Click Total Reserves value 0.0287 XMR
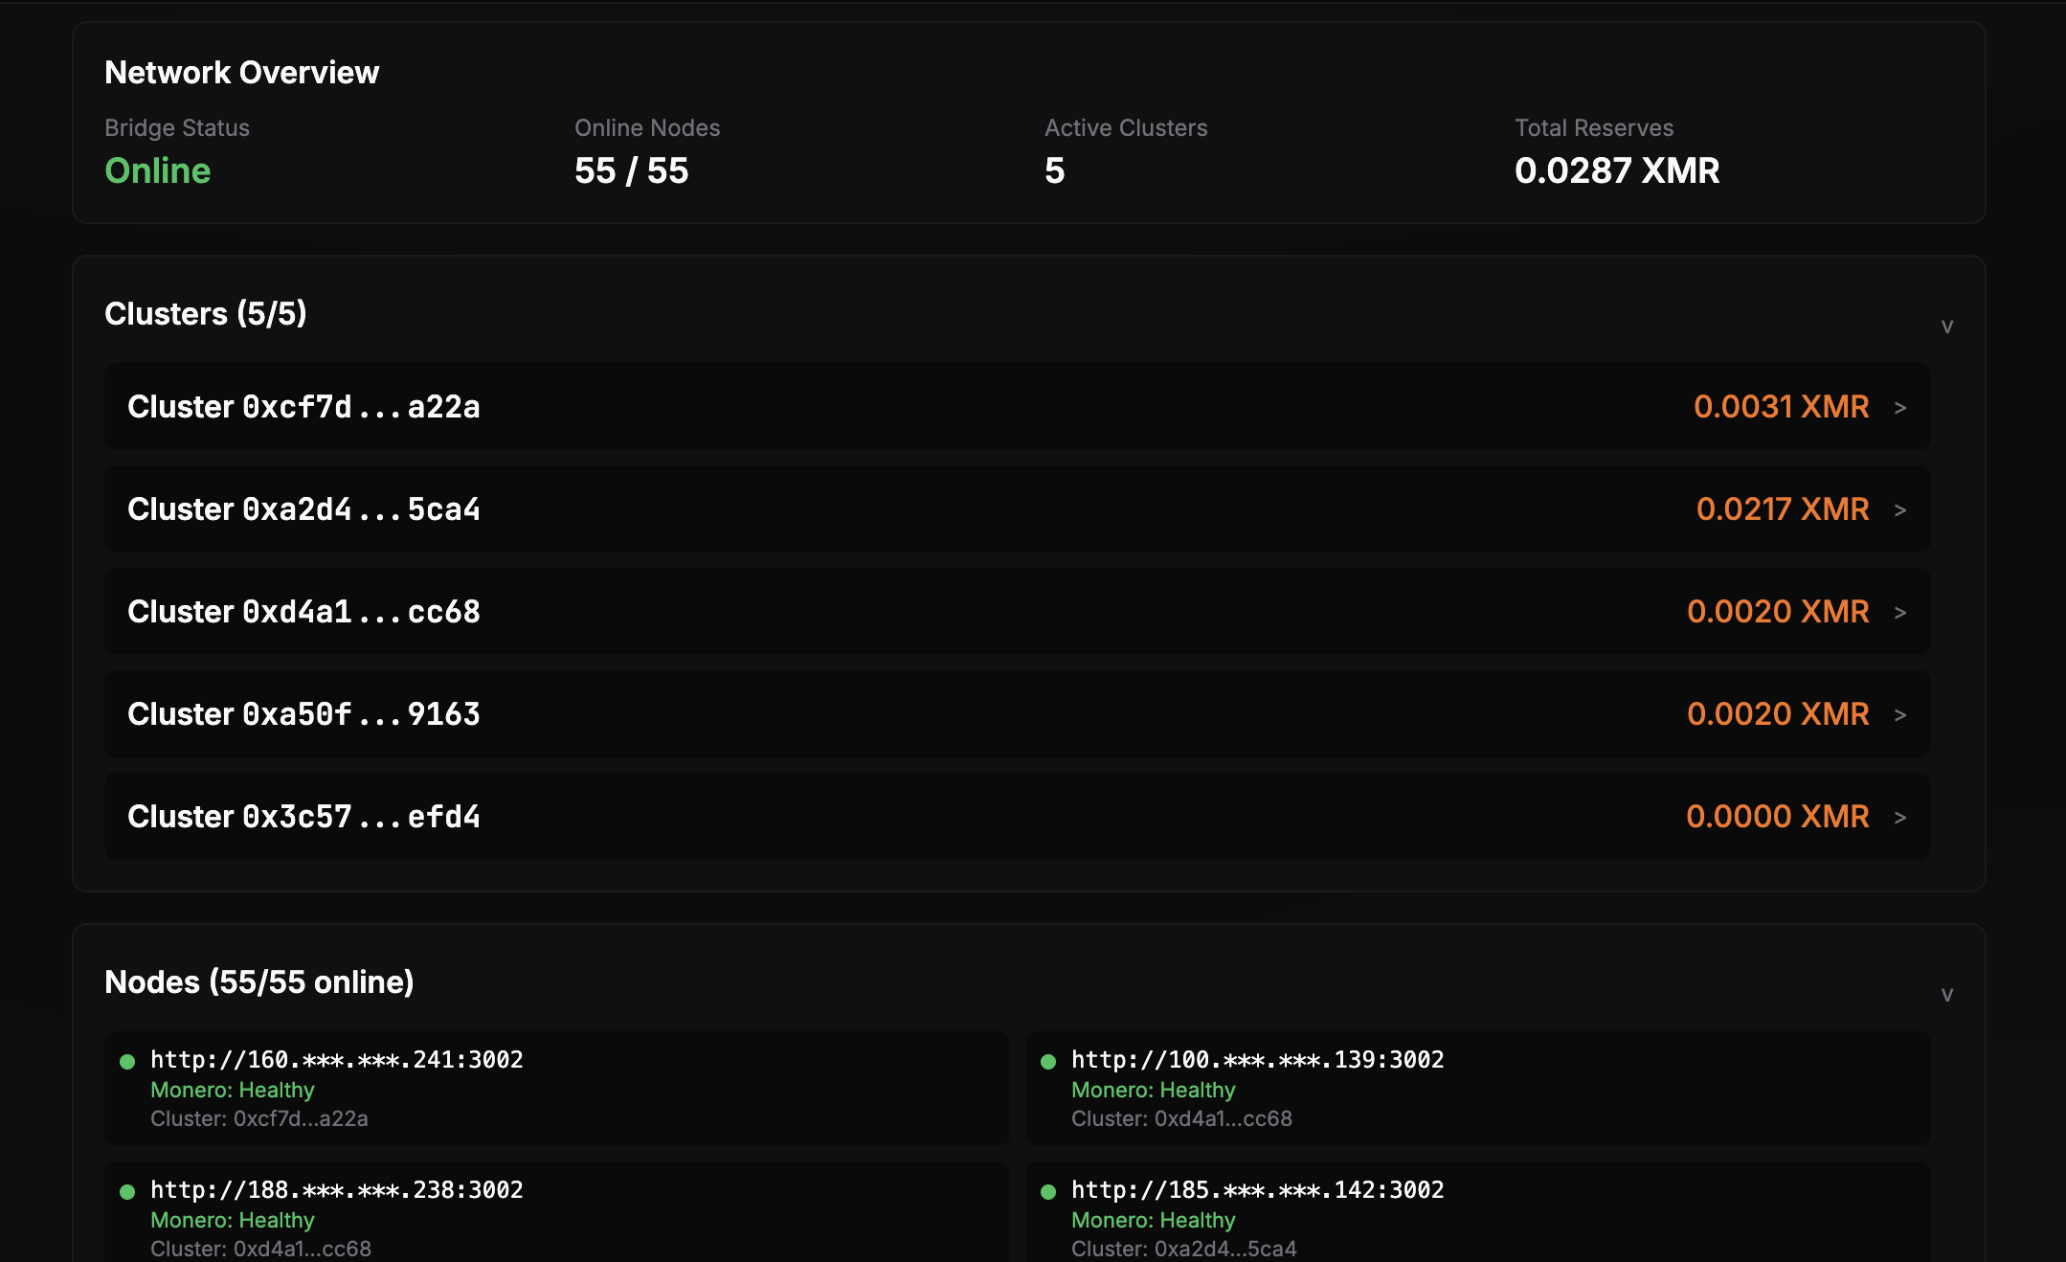This screenshot has width=2066, height=1262. coord(1616,170)
